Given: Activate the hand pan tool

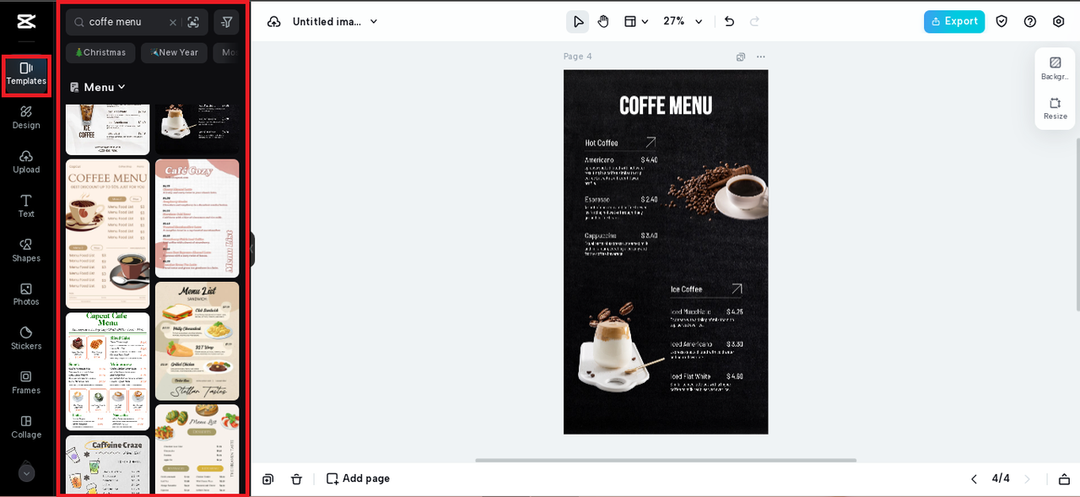Looking at the screenshot, I should tap(603, 22).
